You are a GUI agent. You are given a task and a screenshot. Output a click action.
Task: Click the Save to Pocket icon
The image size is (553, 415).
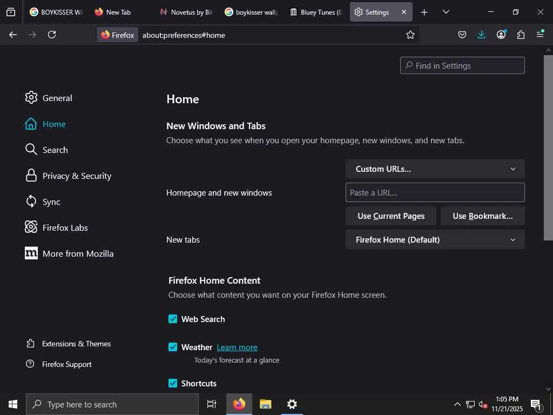(x=462, y=35)
